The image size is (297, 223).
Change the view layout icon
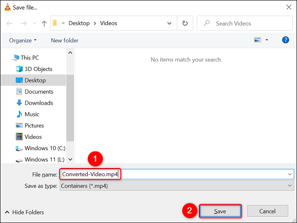[257, 40]
